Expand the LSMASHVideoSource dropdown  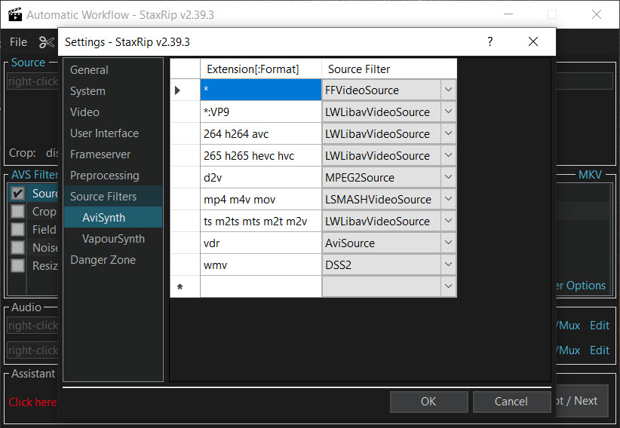(x=448, y=199)
